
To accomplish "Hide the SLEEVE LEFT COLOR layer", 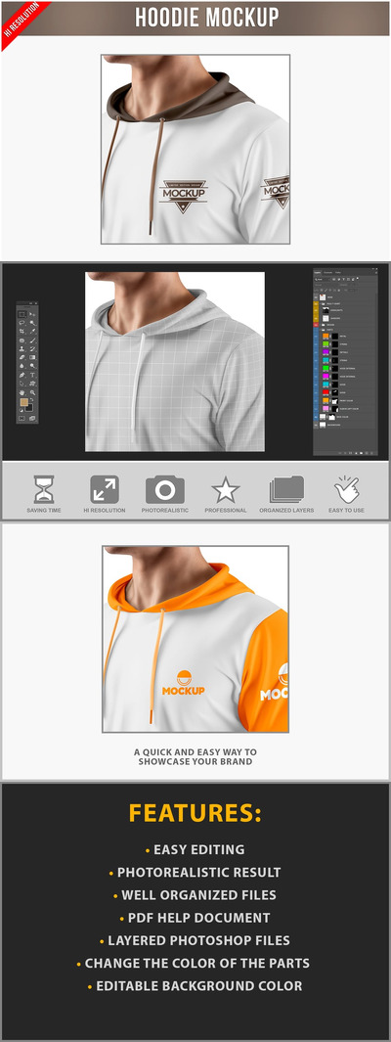I will coord(316,409).
